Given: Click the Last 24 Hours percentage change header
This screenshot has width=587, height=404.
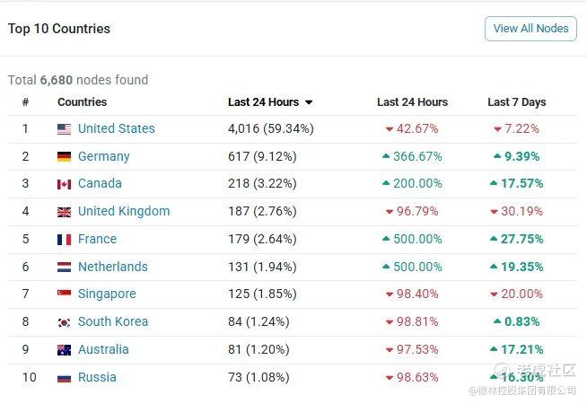Looking at the screenshot, I should pos(412,102).
